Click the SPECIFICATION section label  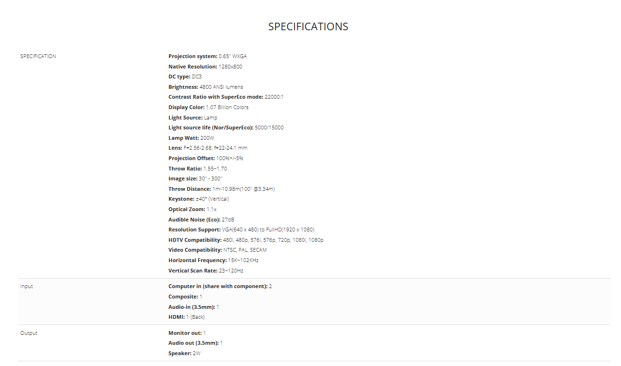tap(38, 56)
